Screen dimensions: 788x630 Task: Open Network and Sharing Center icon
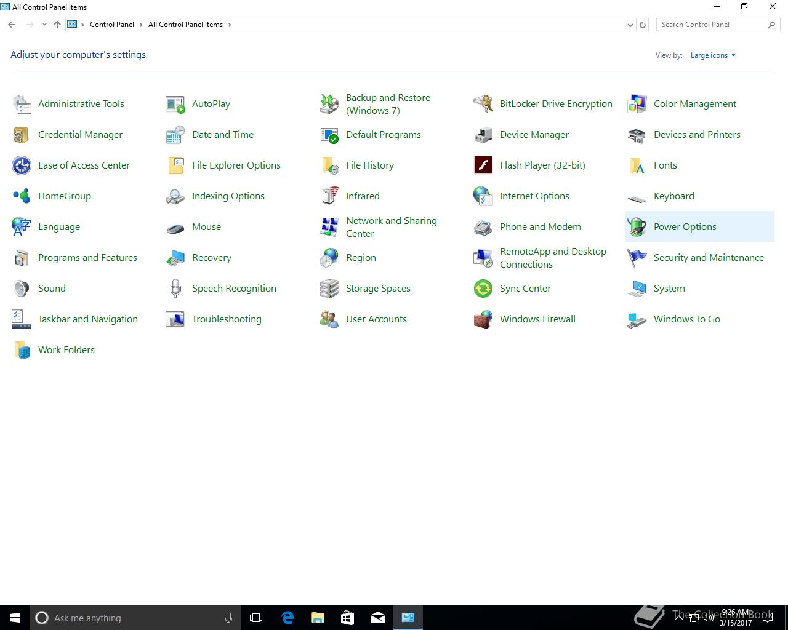[329, 227]
